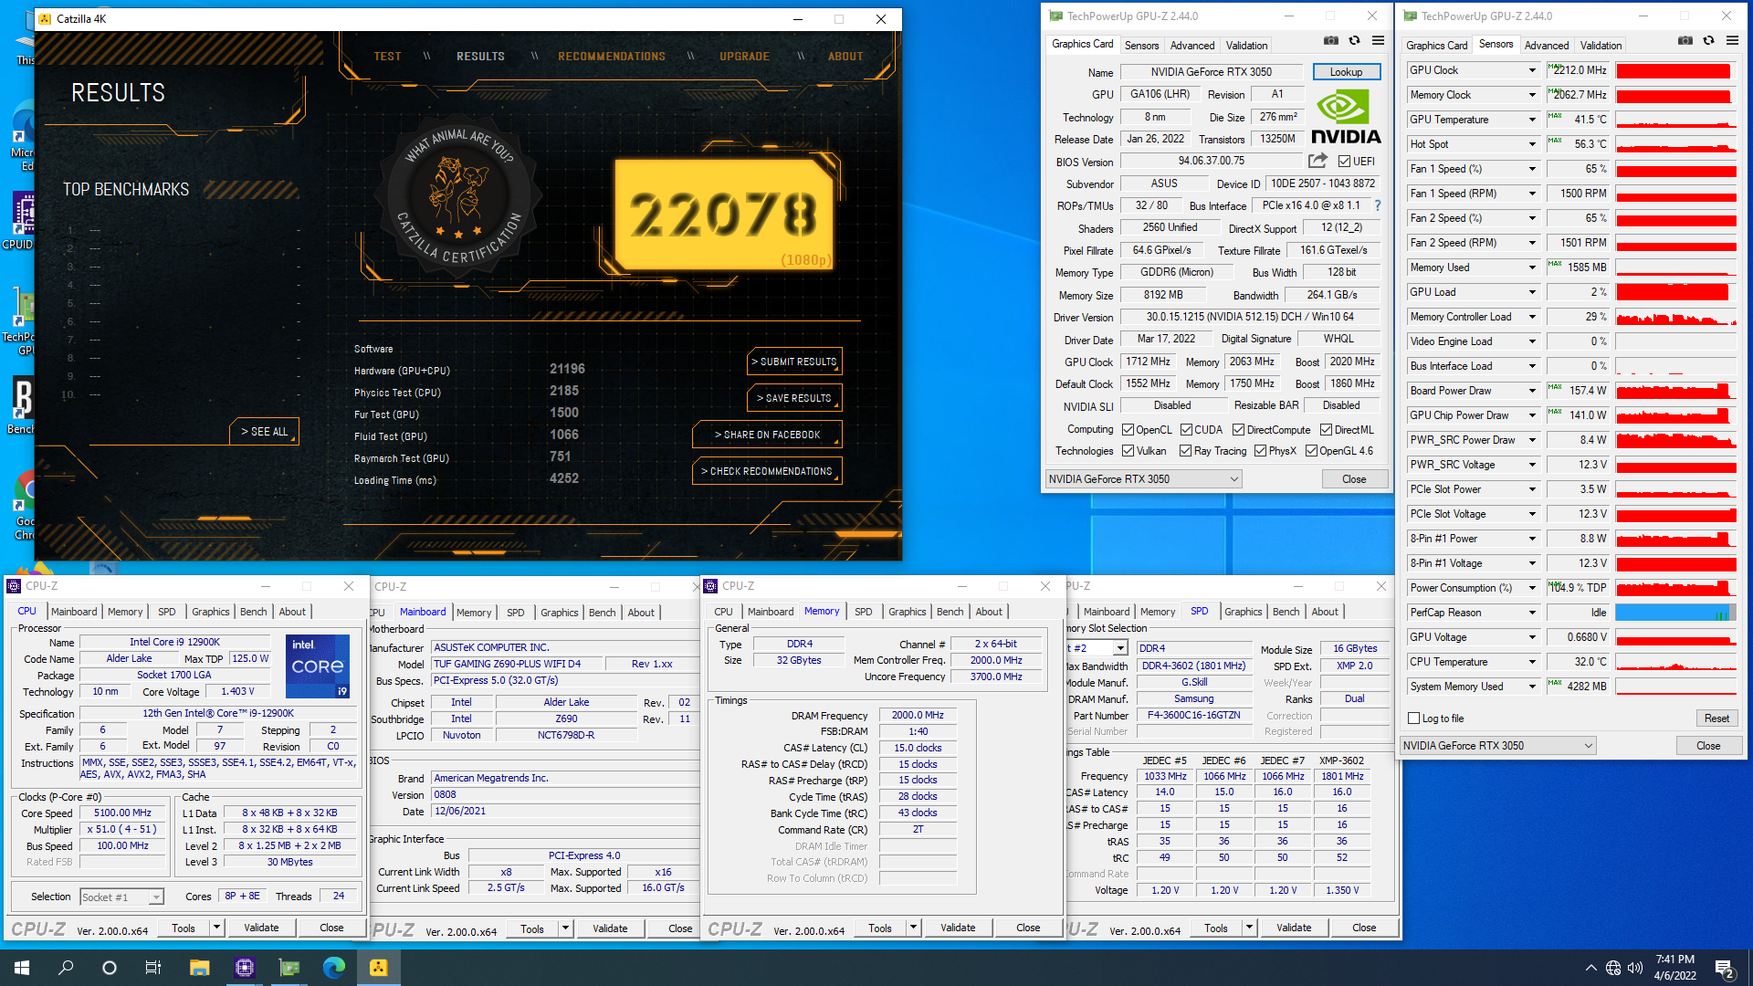This screenshot has height=986, width=1753.
Task: Expand the Board Power Draw sensor dropdown
Action: [1532, 391]
